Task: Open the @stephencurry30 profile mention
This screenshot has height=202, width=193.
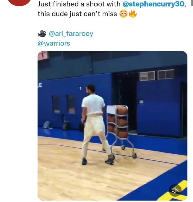Action: coord(154,4)
